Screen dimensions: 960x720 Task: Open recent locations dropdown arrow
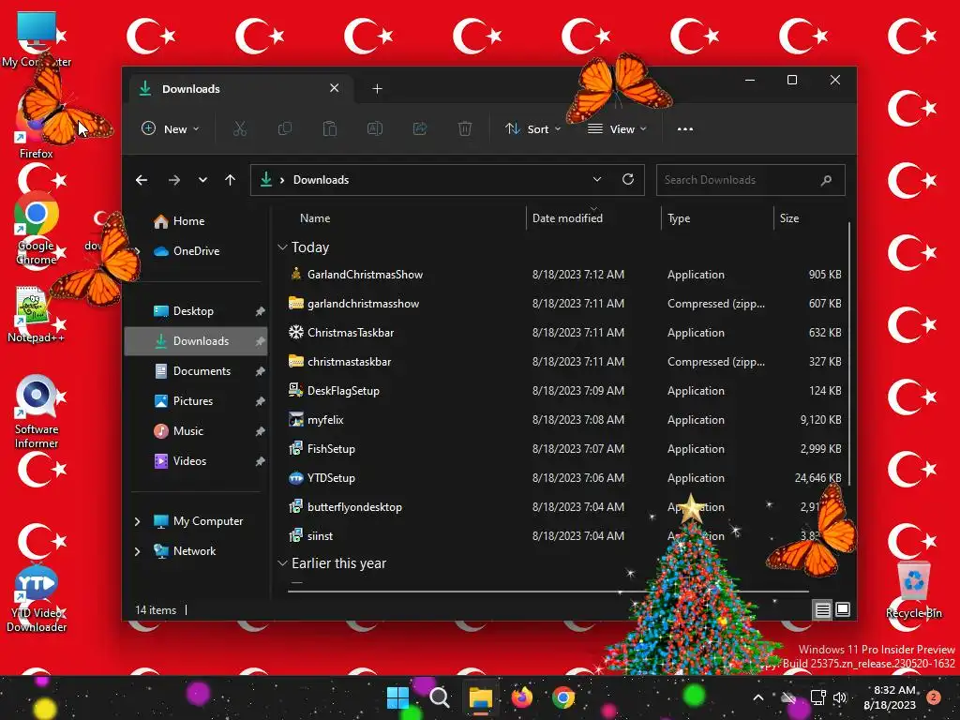(202, 180)
